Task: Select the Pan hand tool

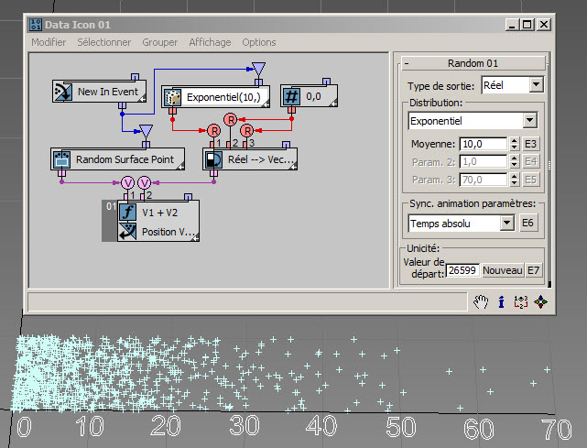Action: (481, 301)
